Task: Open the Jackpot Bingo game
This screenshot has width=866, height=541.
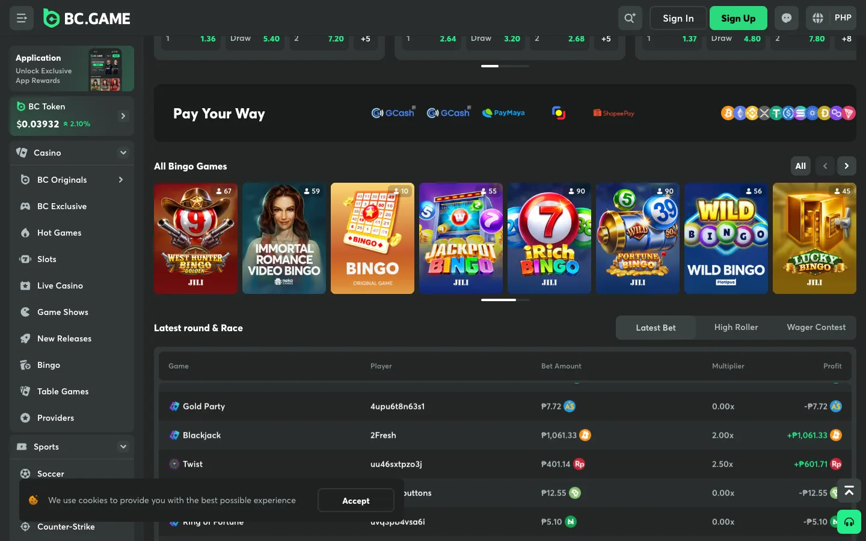Action: (461, 239)
